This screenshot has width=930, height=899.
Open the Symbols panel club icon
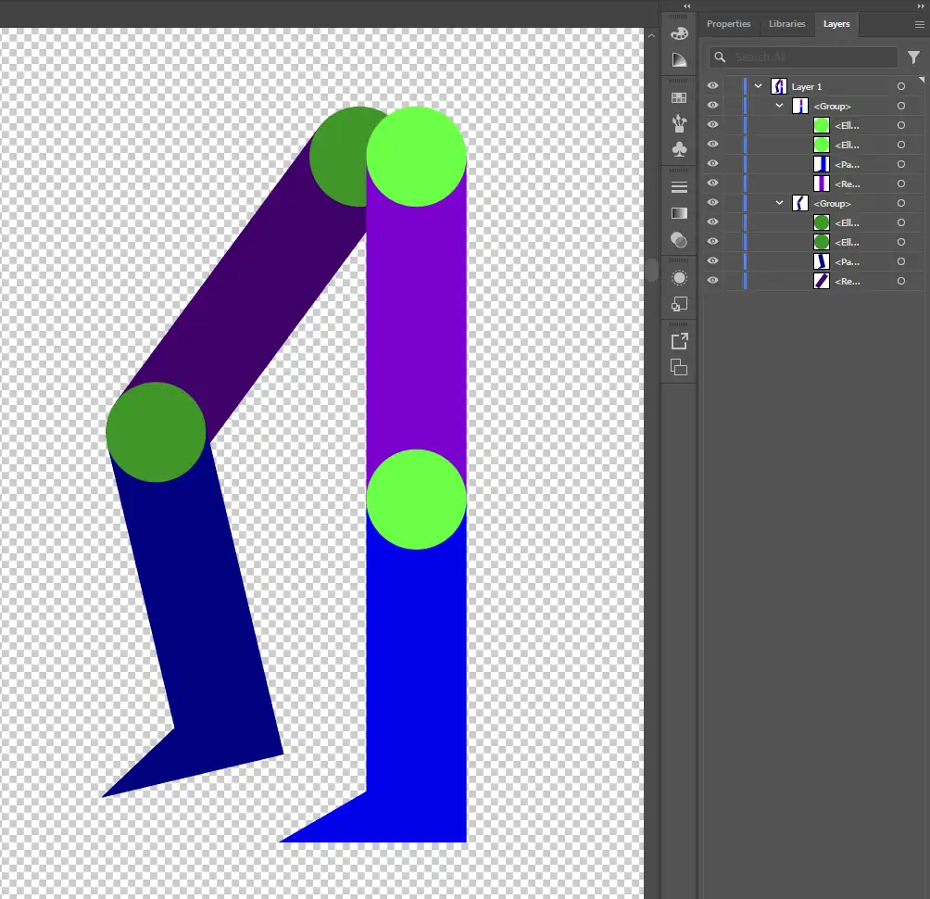point(679,149)
